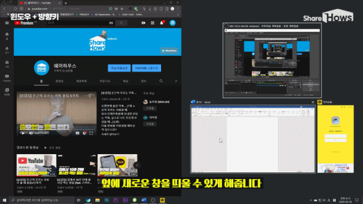363x204 pixels.
Task: Click the channel search magnifier icon in tab row
Action: click(x=161, y=81)
